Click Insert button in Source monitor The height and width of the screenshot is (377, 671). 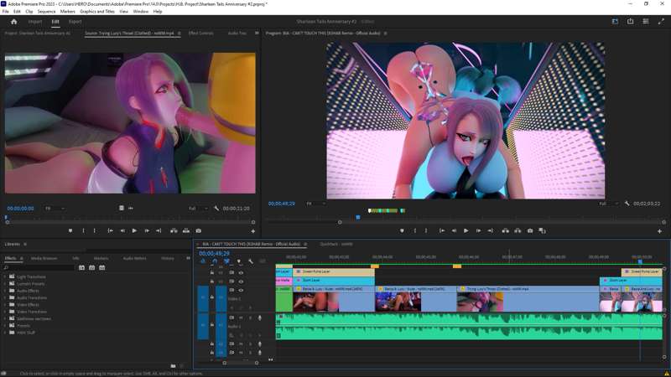(174, 231)
